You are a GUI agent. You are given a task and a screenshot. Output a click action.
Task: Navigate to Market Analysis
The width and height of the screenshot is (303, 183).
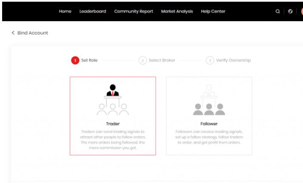coord(177,11)
